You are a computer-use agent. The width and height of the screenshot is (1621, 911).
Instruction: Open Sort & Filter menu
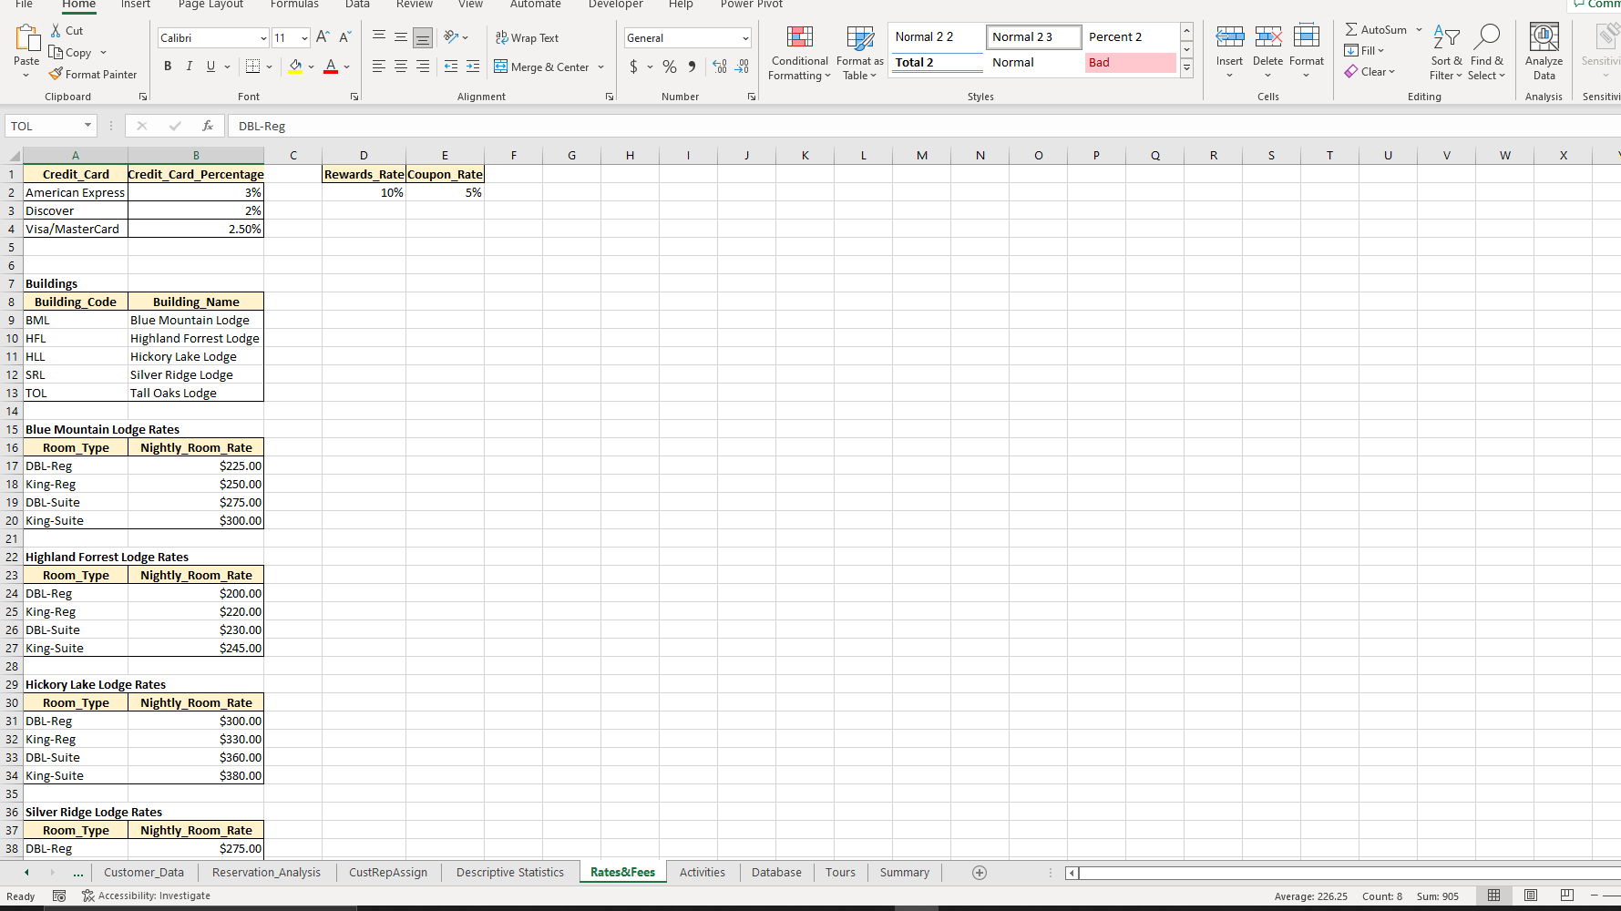tap(1446, 53)
